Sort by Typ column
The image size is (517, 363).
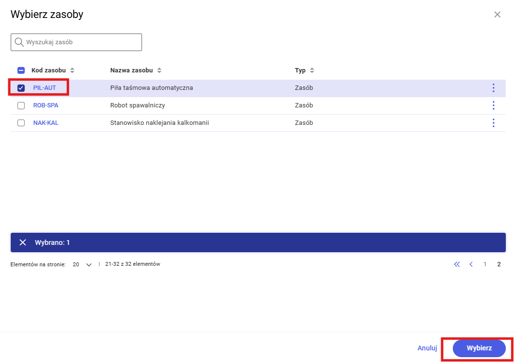[x=312, y=70]
